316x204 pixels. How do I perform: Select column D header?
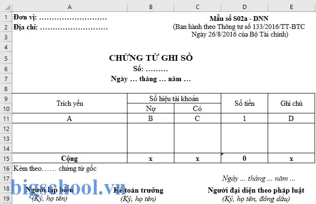[244, 7]
